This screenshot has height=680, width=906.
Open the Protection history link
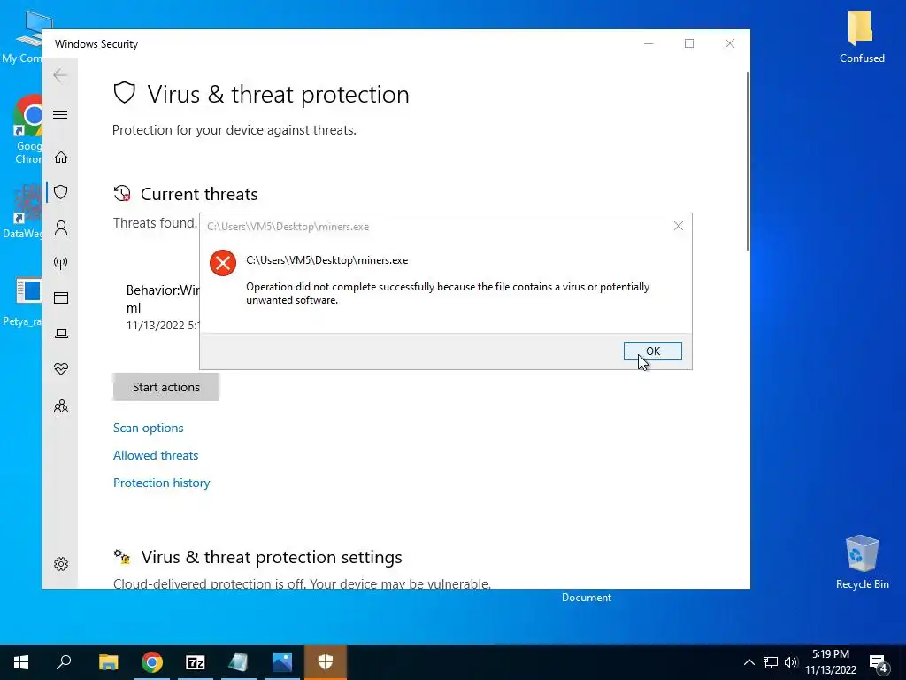[161, 483]
